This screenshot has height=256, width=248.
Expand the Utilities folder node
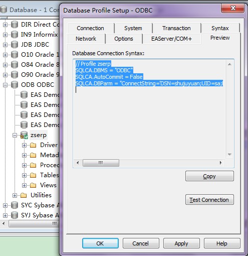[x=15, y=195]
